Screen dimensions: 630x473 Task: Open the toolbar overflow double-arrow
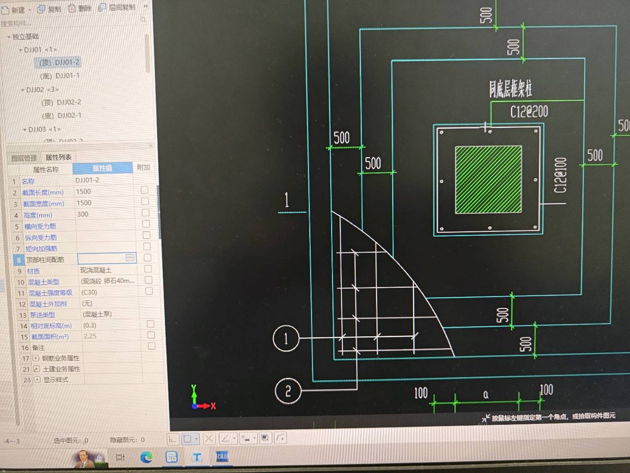[x=145, y=7]
